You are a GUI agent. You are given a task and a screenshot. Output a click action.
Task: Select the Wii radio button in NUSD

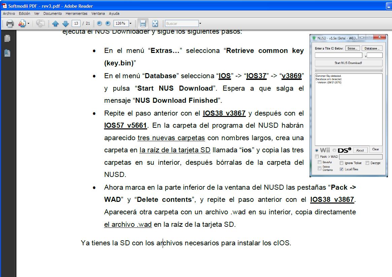[x=317, y=150]
